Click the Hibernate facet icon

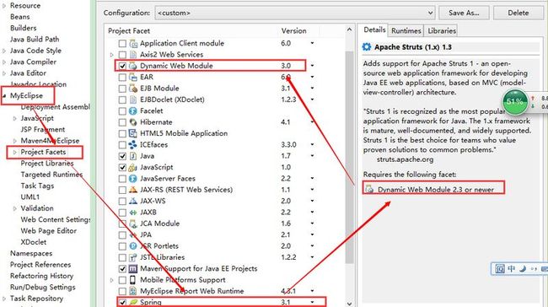click(x=133, y=122)
